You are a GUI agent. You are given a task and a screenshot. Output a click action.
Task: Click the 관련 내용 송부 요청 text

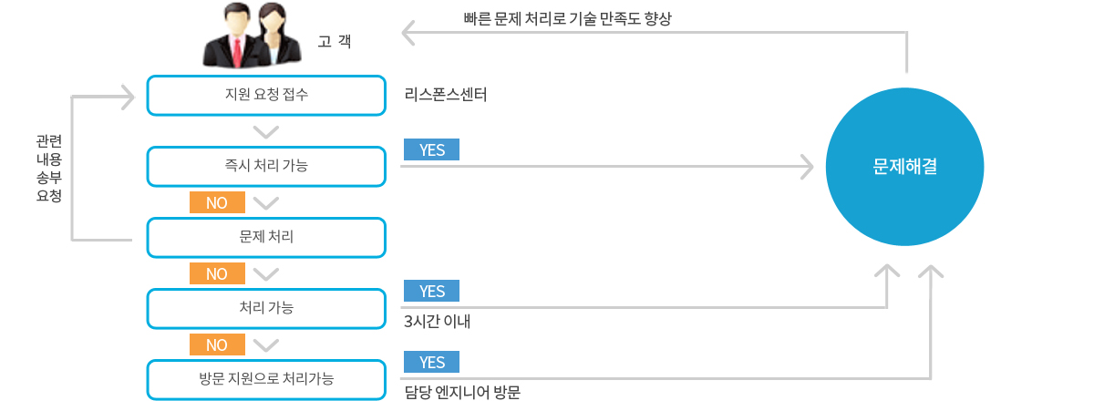49,169
